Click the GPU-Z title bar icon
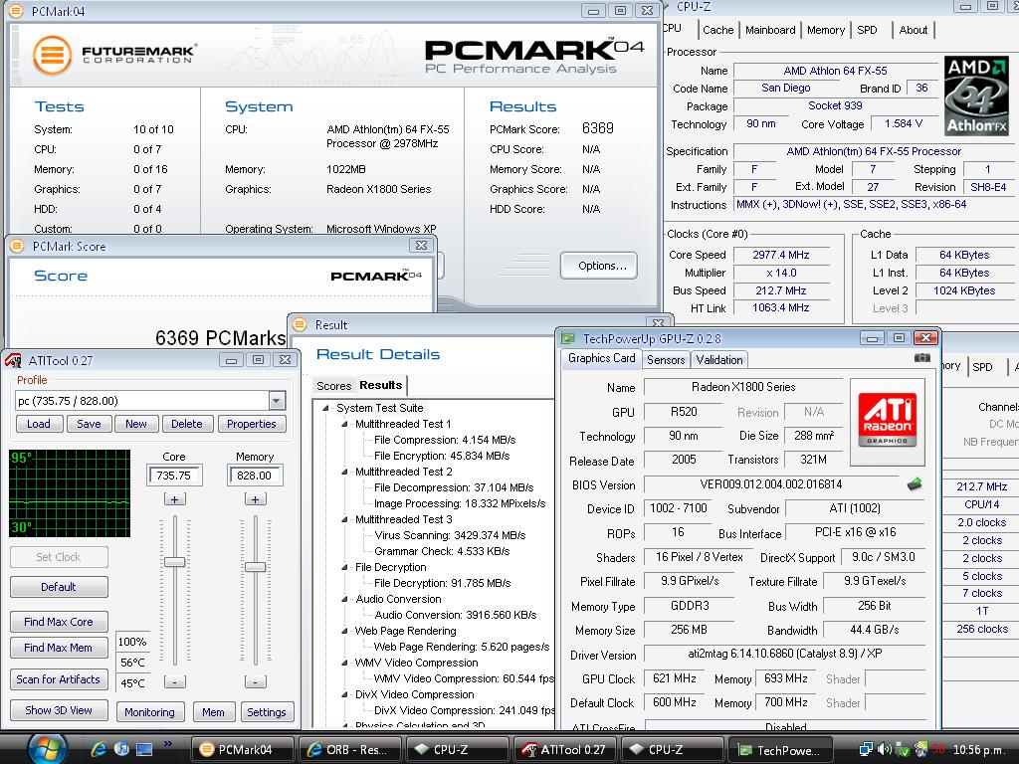Viewport: 1019px width, 764px height. (x=568, y=338)
